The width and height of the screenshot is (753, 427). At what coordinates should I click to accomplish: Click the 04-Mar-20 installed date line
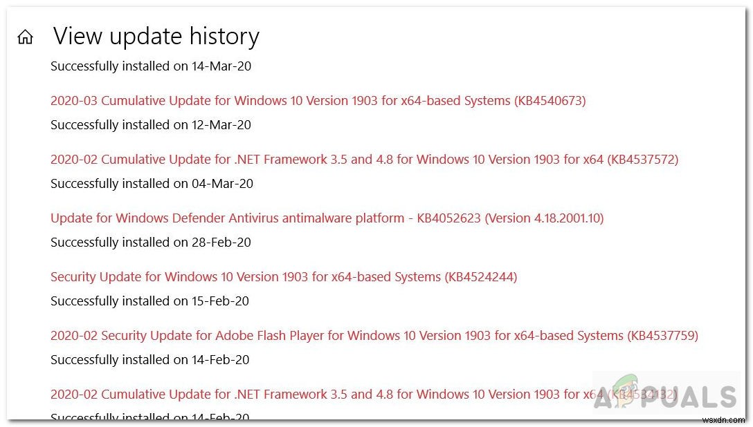click(x=152, y=183)
